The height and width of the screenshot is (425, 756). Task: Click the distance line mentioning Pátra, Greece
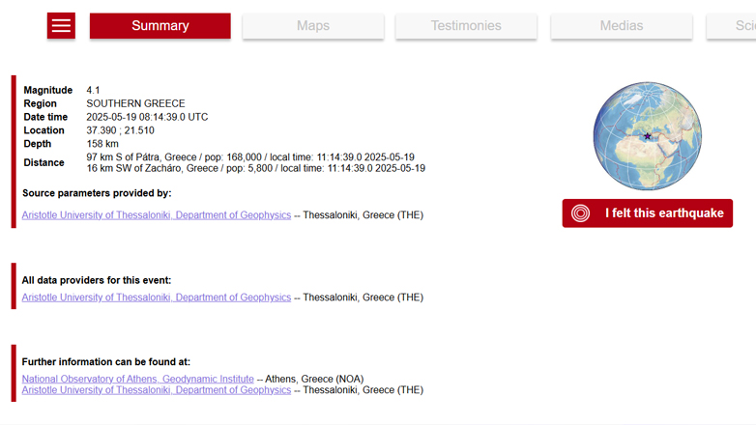250,156
